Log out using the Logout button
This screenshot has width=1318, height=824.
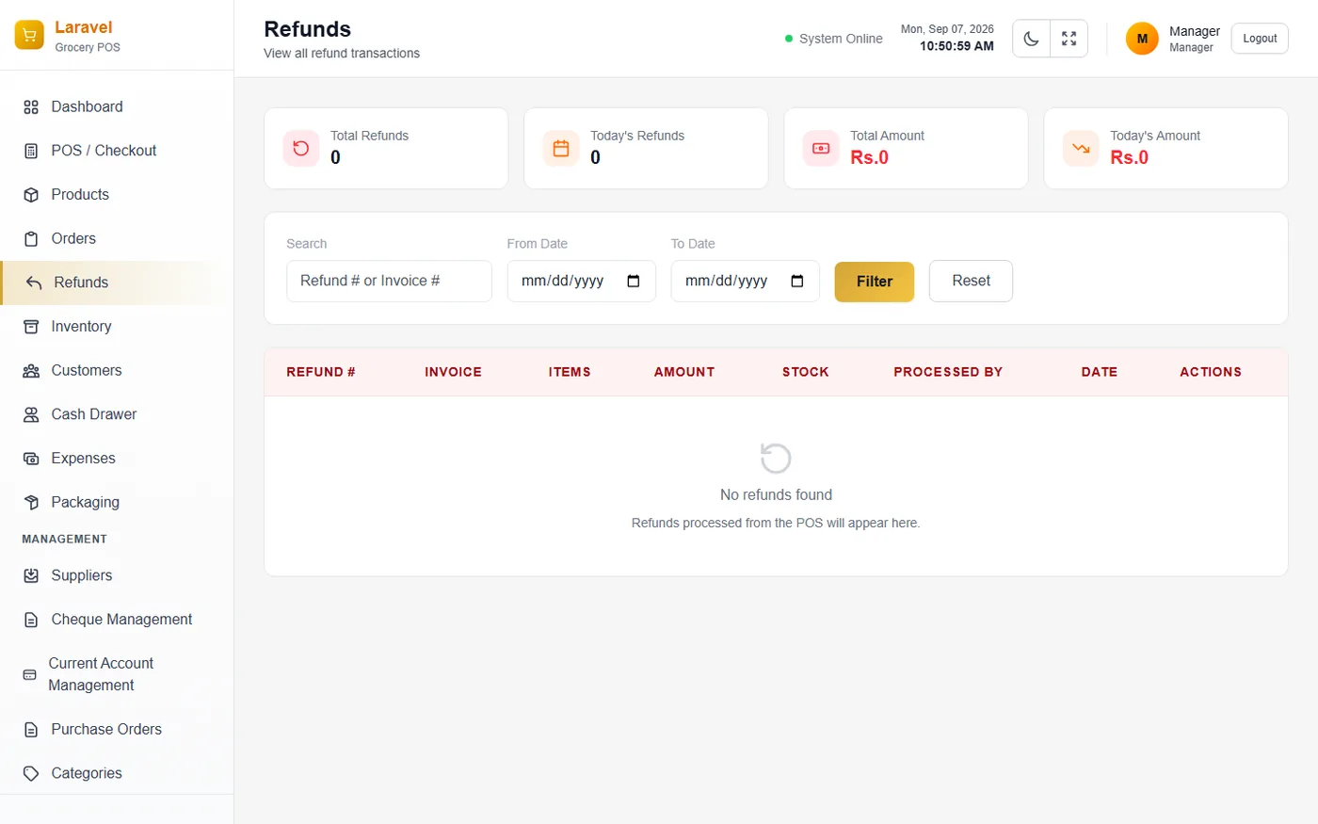1260,39
